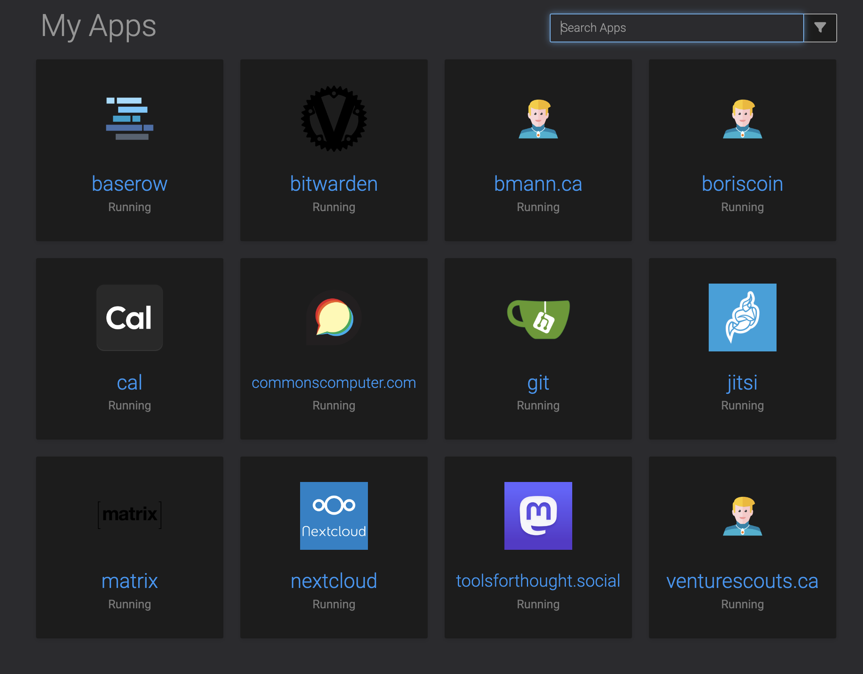Image resolution: width=863 pixels, height=674 pixels.
Task: Click the Running status under bmann.ca
Action: point(538,207)
